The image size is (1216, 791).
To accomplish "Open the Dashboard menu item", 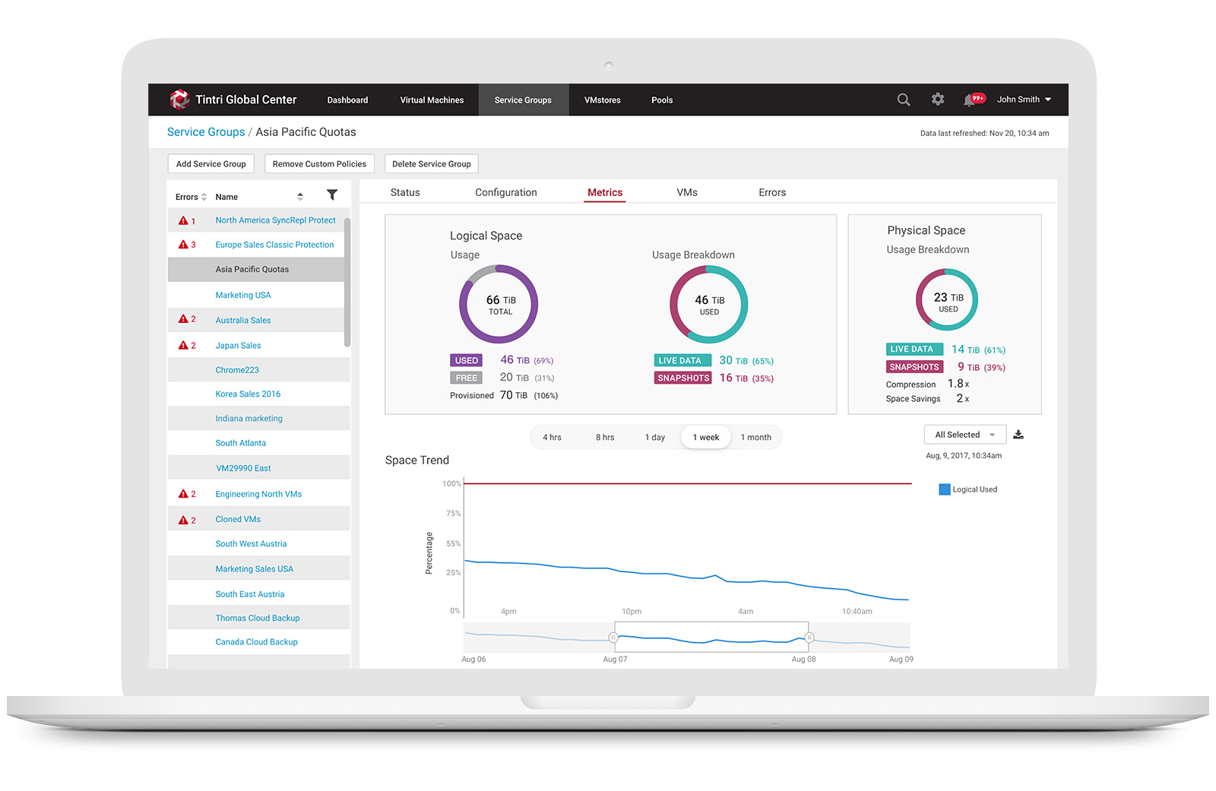I will 347,100.
